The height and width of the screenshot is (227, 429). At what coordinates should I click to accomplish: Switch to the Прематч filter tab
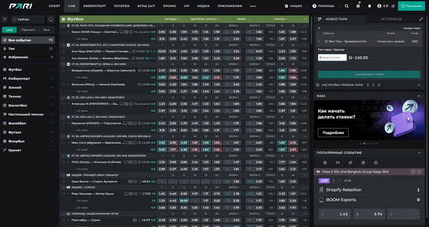pyautogui.click(x=28, y=30)
